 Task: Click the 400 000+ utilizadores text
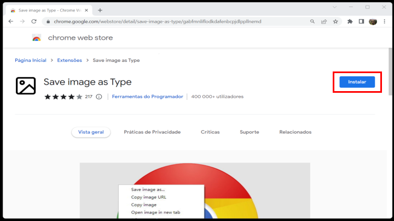217,97
